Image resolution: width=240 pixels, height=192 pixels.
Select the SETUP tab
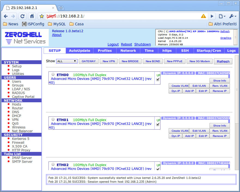(x=55, y=51)
